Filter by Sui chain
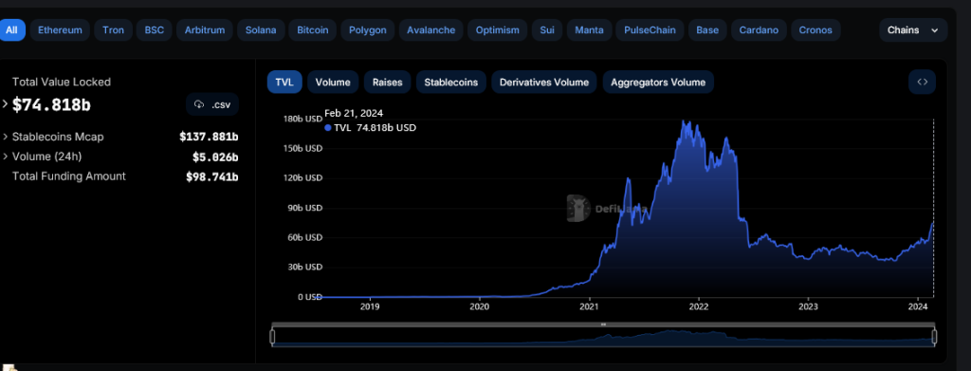Image resolution: width=971 pixels, height=371 pixels. [547, 29]
